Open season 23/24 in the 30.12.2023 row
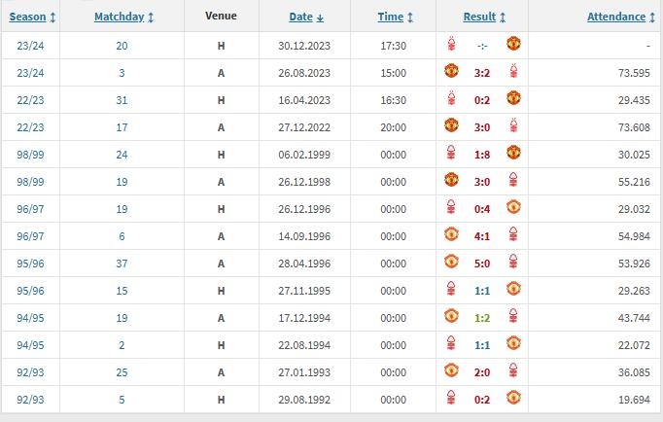 coord(30,44)
